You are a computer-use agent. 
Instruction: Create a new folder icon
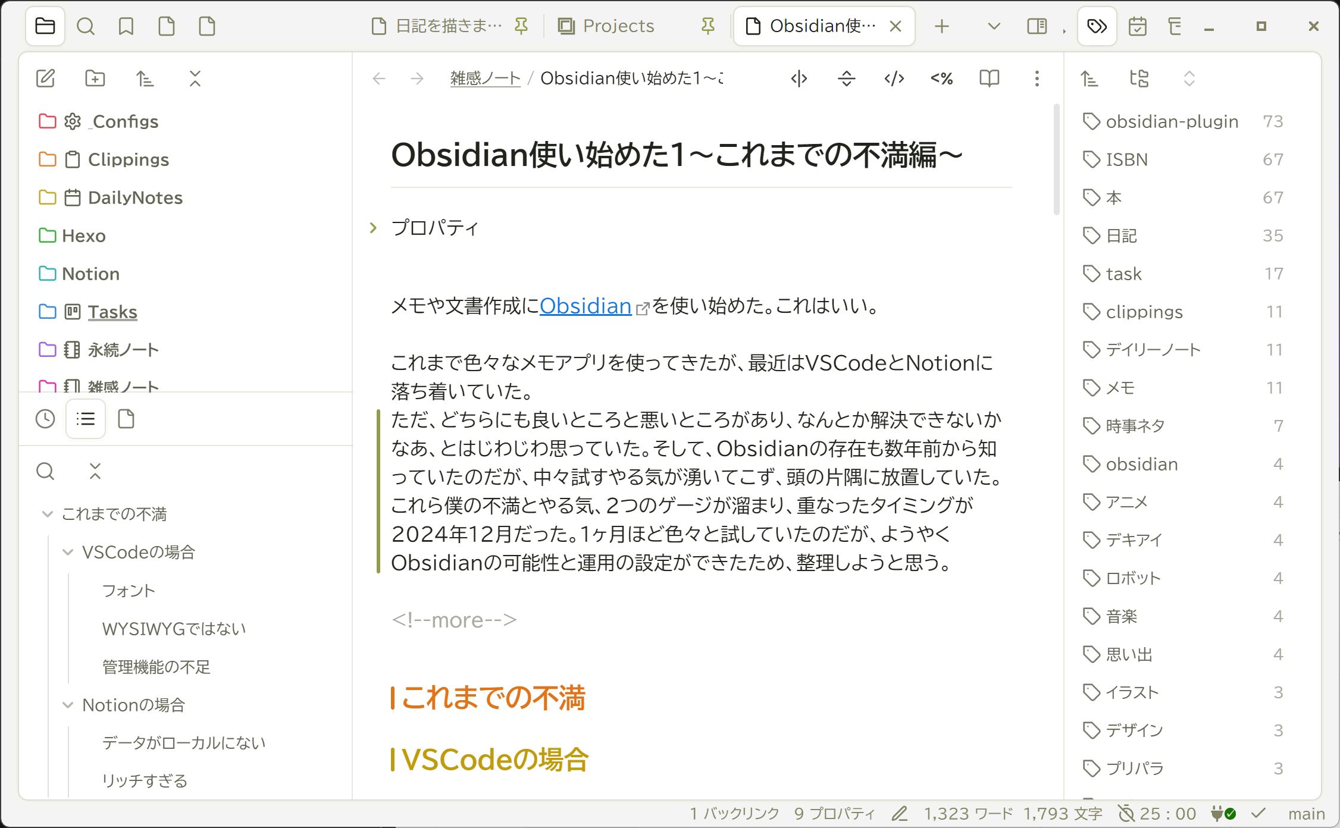[x=95, y=79]
